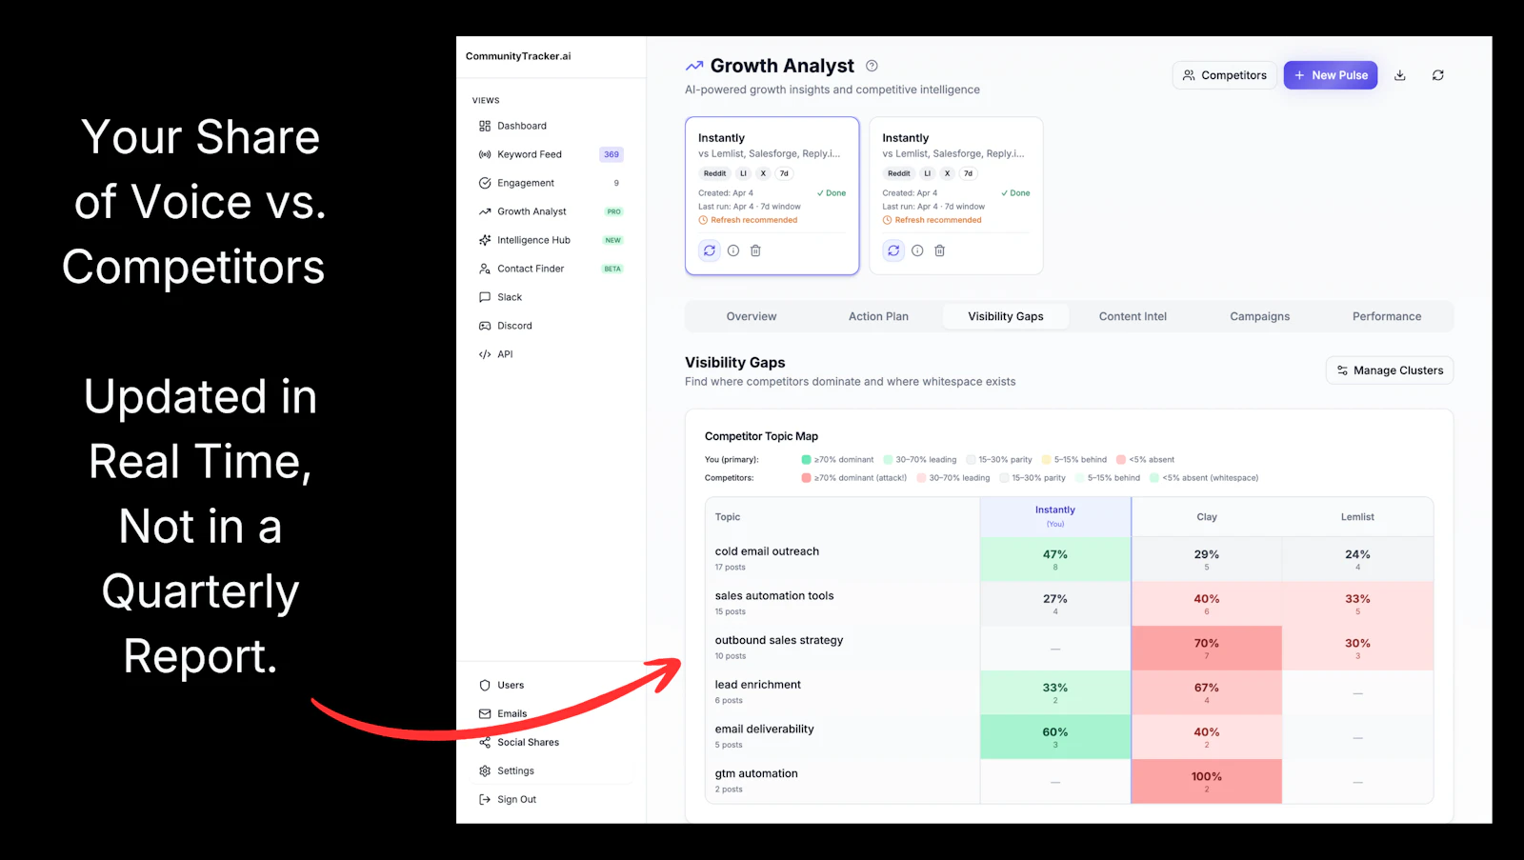1524x860 pixels.
Task: Click the New Pulse button
Action: click(1330, 74)
